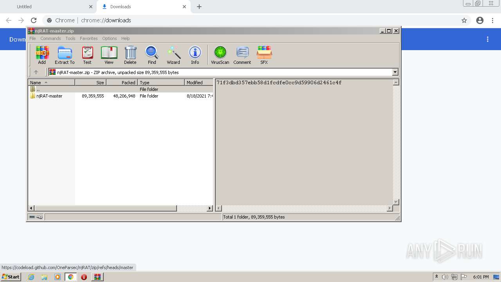Image resolution: width=501 pixels, height=282 pixels.
Task: Click Opera taskbar icon
Action: [84, 277]
